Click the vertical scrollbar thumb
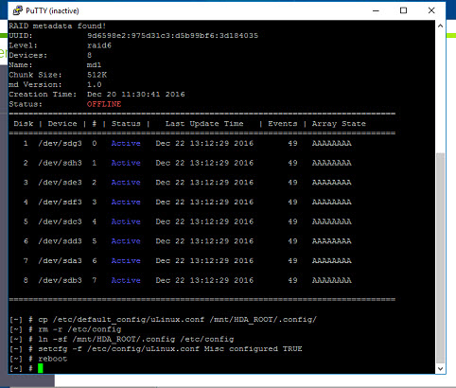Image resolution: width=456 pixels, height=388 pixels. (440, 258)
